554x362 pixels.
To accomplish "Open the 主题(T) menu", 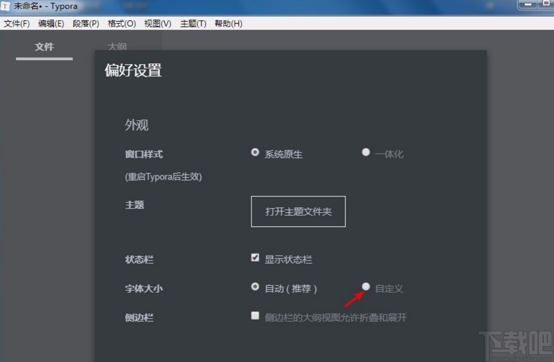I will click(x=192, y=23).
